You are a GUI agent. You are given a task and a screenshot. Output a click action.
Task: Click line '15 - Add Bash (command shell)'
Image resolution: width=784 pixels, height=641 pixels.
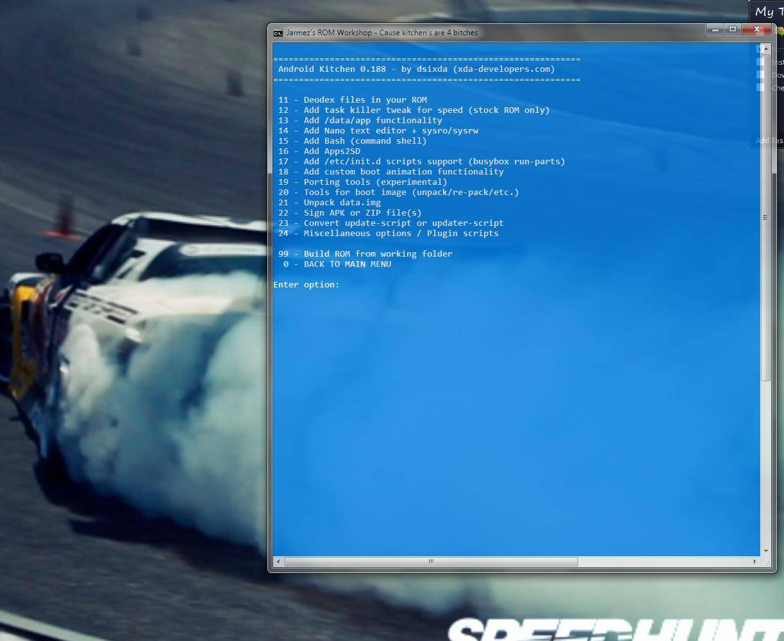coord(353,141)
